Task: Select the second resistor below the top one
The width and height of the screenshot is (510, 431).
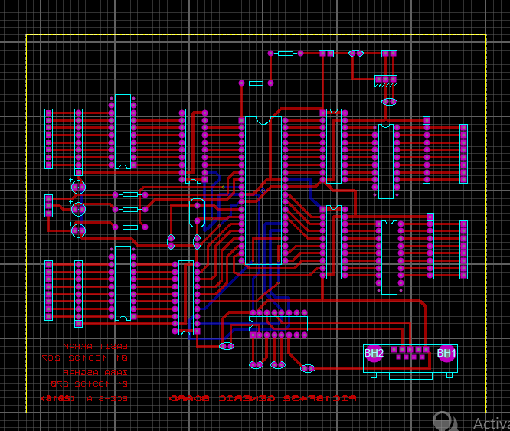Action: coord(256,83)
